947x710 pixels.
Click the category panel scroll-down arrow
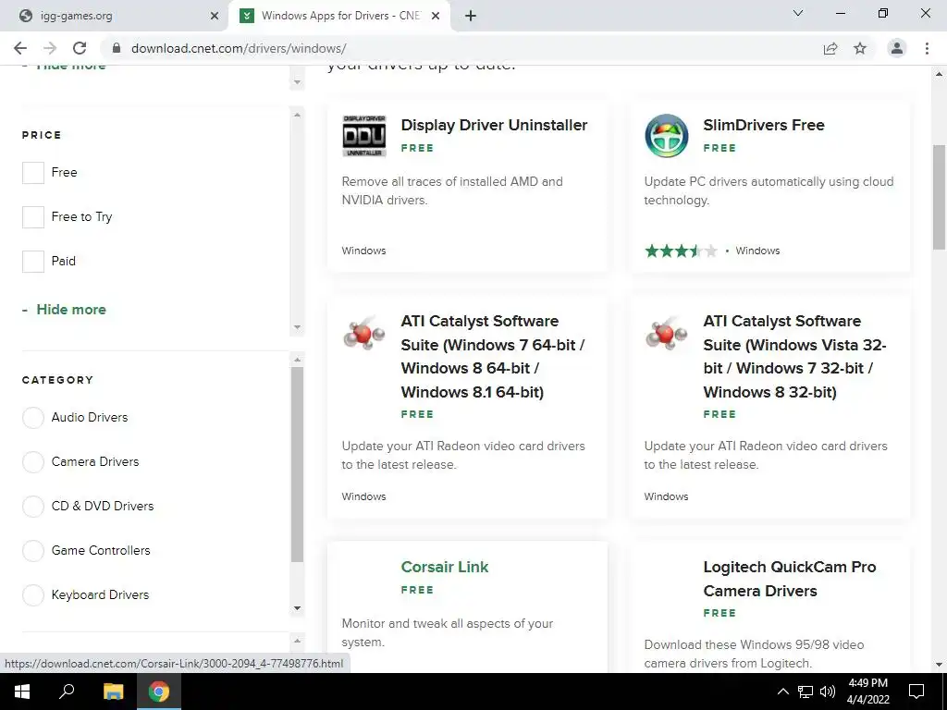pyautogui.click(x=297, y=608)
